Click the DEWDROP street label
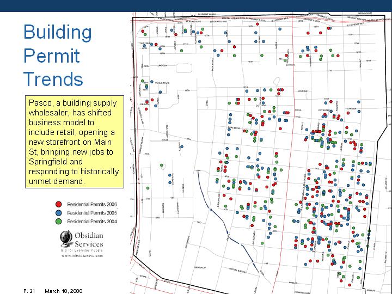This screenshot has height=294, width=392. (200, 267)
